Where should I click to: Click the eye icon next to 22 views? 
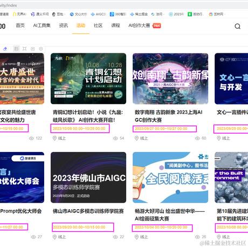tap(115, 237)
